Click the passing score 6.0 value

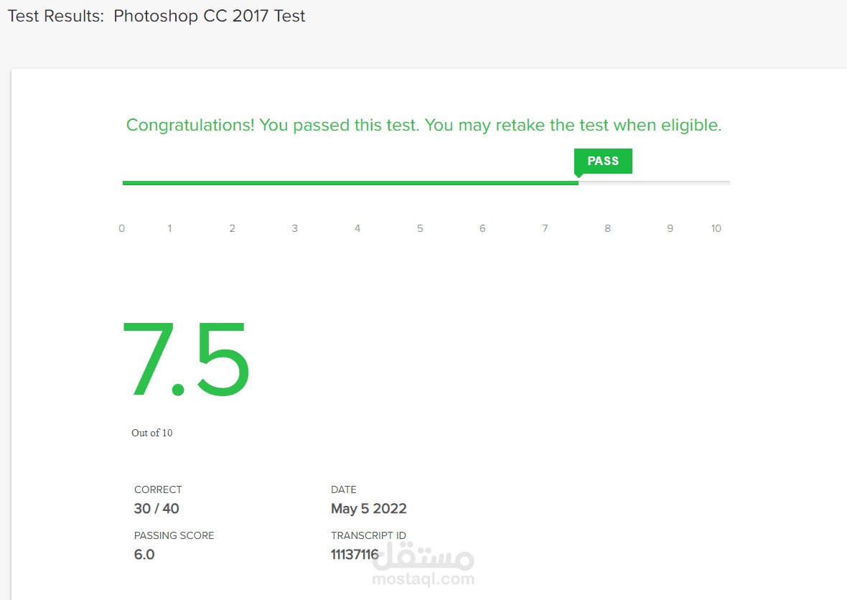[x=144, y=555]
